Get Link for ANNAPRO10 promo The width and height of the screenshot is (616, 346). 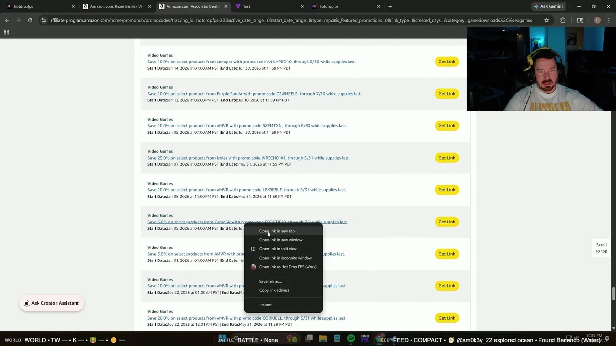pyautogui.click(x=447, y=62)
